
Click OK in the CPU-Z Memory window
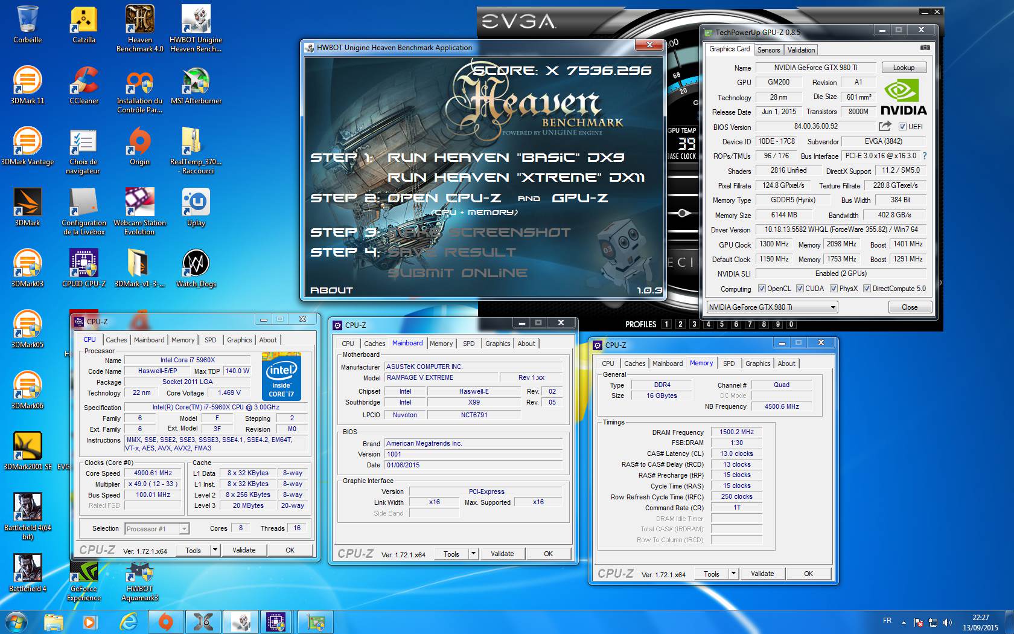point(808,574)
